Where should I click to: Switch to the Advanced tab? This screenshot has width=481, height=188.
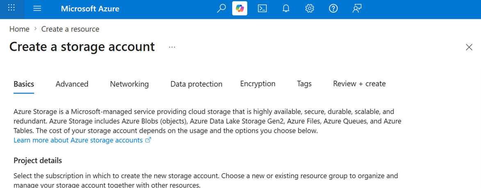pos(72,84)
